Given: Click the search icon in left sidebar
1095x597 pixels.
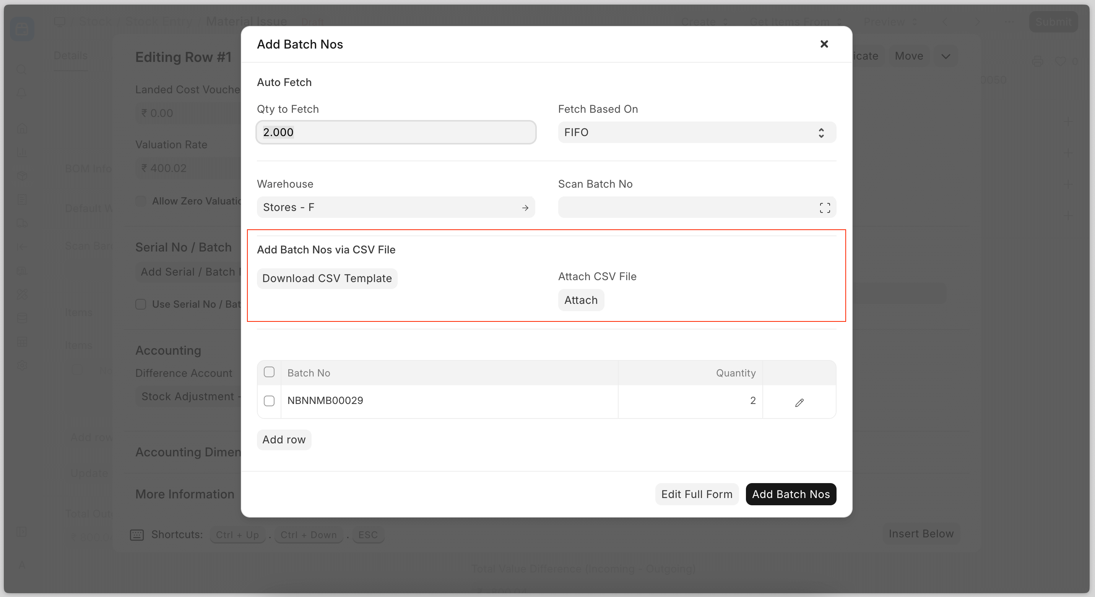Looking at the screenshot, I should coord(21,69).
